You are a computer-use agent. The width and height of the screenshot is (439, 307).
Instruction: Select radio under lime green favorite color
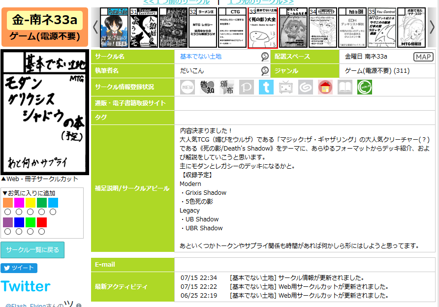click(30, 231)
